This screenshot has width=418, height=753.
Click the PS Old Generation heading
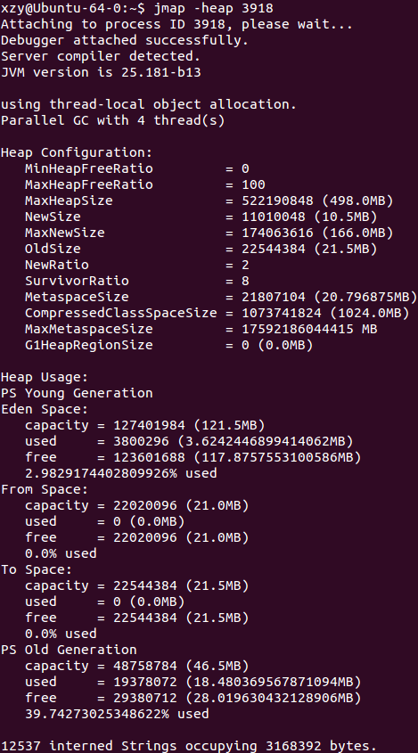[69, 650]
